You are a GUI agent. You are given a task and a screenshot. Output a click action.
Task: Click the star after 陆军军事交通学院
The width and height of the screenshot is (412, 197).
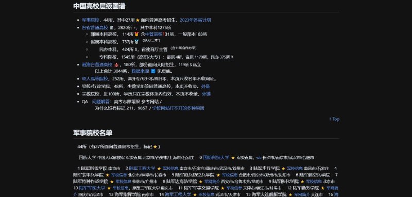[x=222, y=188]
